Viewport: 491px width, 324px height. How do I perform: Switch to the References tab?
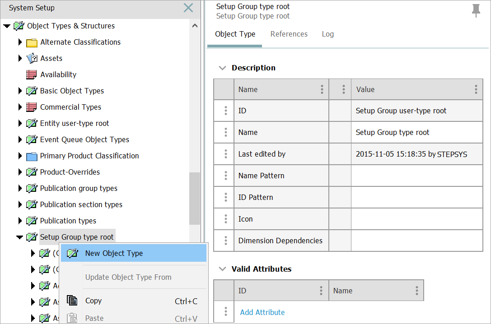pyautogui.click(x=289, y=34)
